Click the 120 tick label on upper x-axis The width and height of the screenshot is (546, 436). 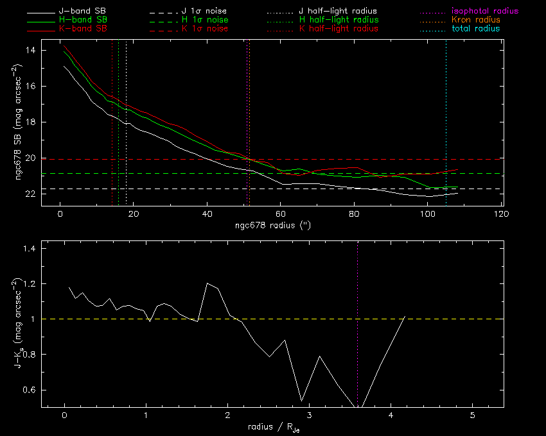point(501,214)
